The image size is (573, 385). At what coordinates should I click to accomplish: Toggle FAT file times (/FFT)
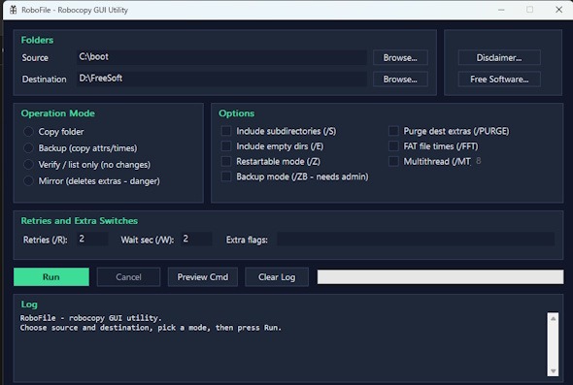click(393, 146)
